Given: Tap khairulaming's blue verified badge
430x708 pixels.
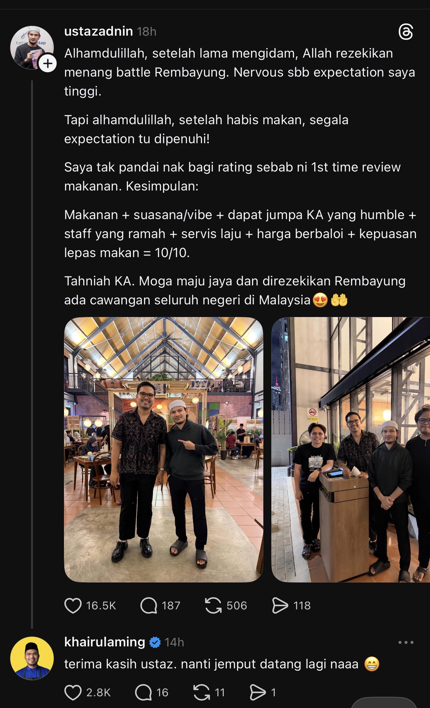Looking at the screenshot, I should point(155,642).
